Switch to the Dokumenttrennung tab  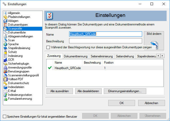(75, 56)
